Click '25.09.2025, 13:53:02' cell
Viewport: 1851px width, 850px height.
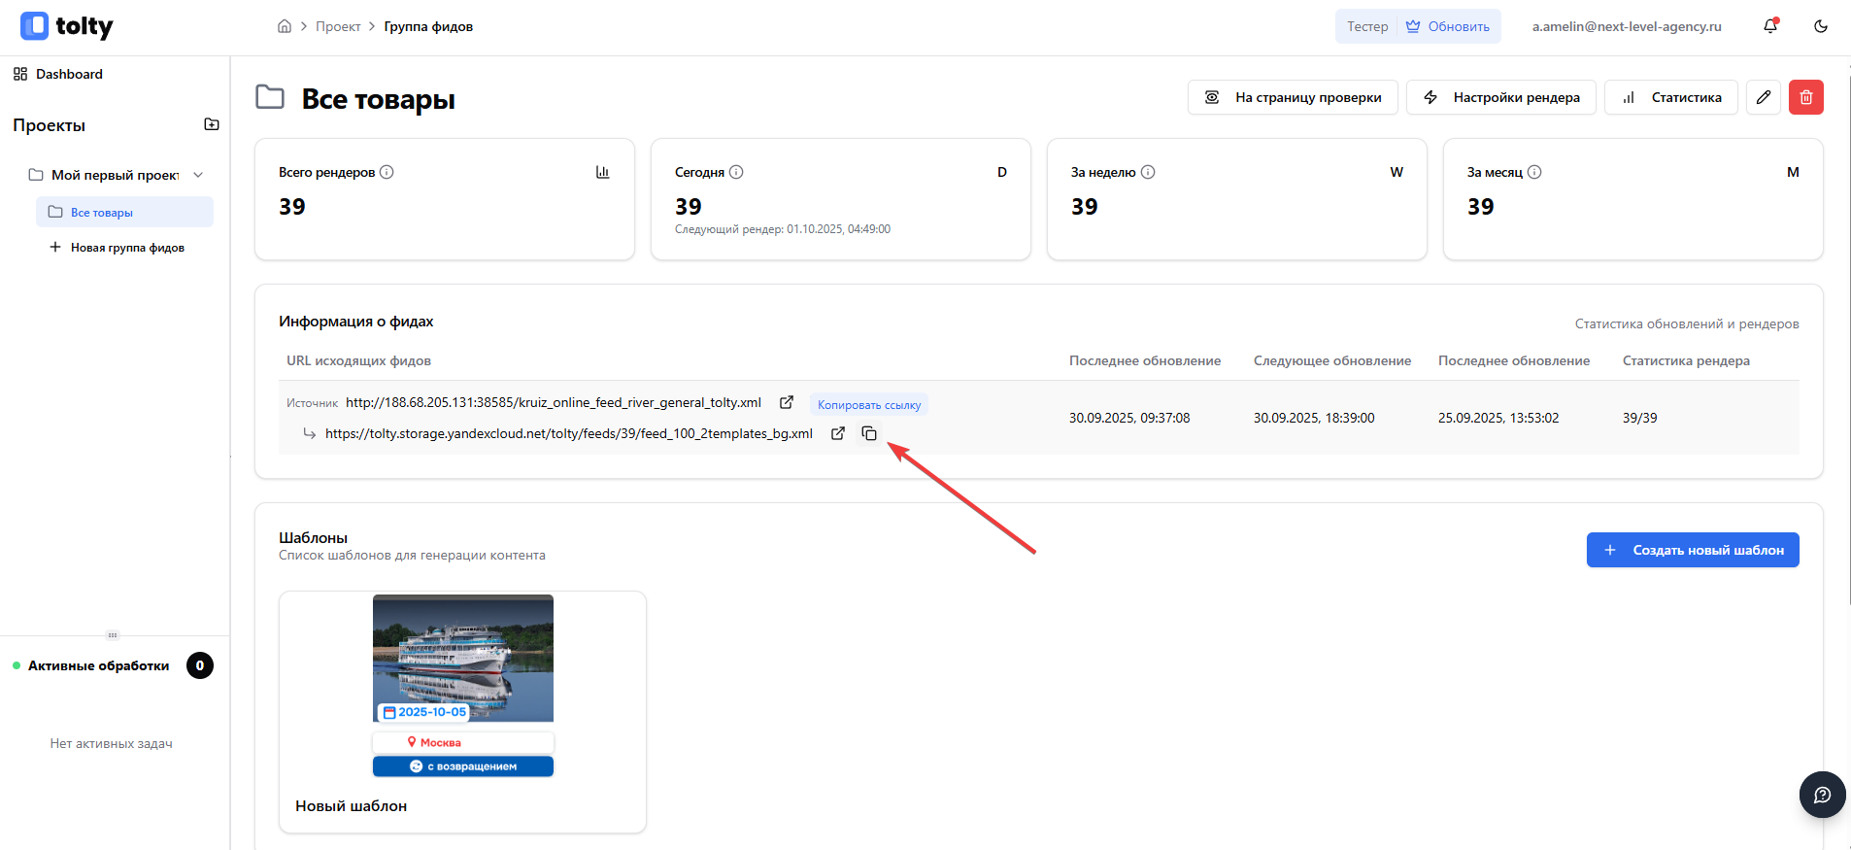(x=1498, y=418)
